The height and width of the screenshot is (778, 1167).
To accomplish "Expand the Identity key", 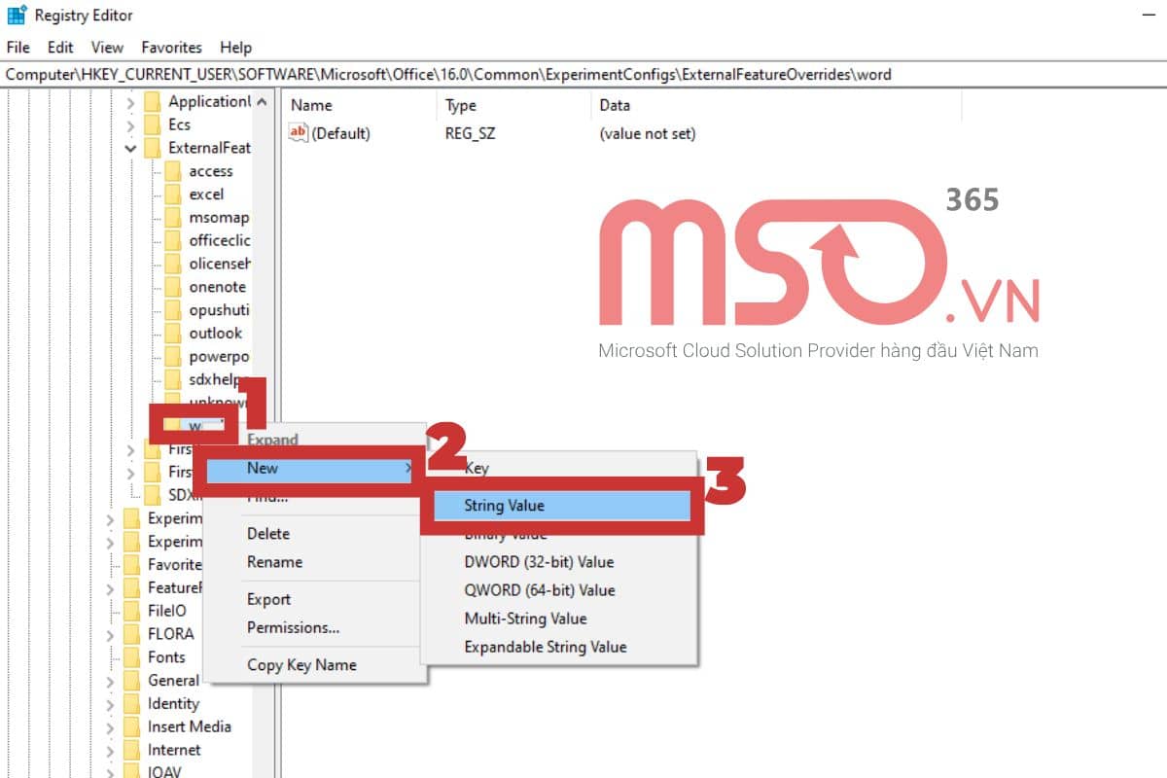I will 110,704.
